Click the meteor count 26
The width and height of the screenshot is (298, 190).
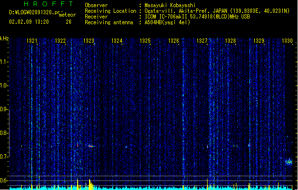pos(69,22)
